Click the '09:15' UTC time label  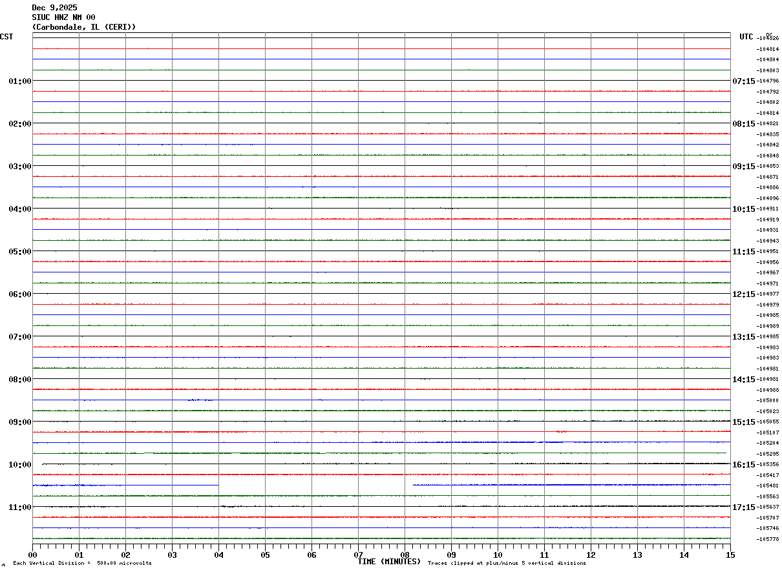(743, 167)
